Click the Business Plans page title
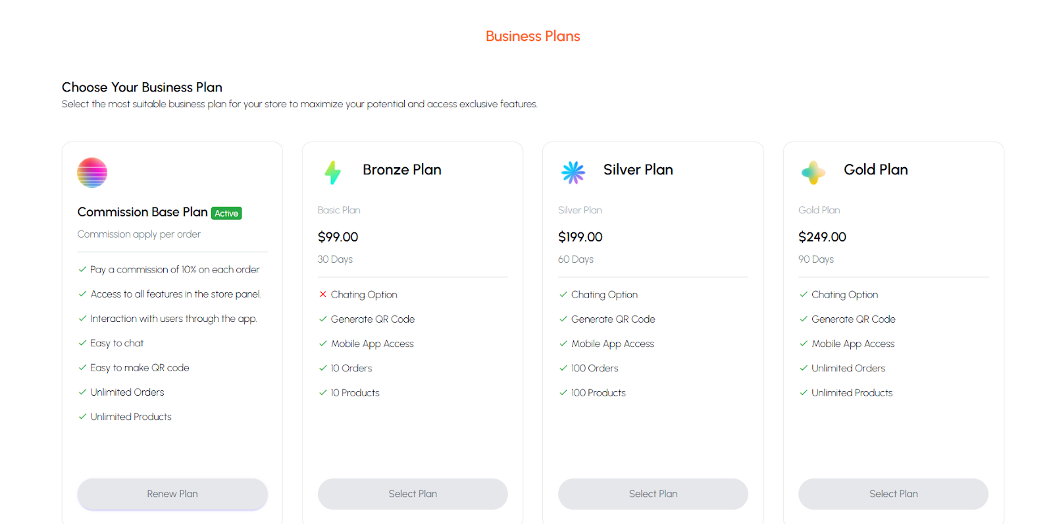This screenshot has width=1053, height=524. [x=532, y=36]
